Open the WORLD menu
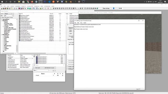 (12, 6)
